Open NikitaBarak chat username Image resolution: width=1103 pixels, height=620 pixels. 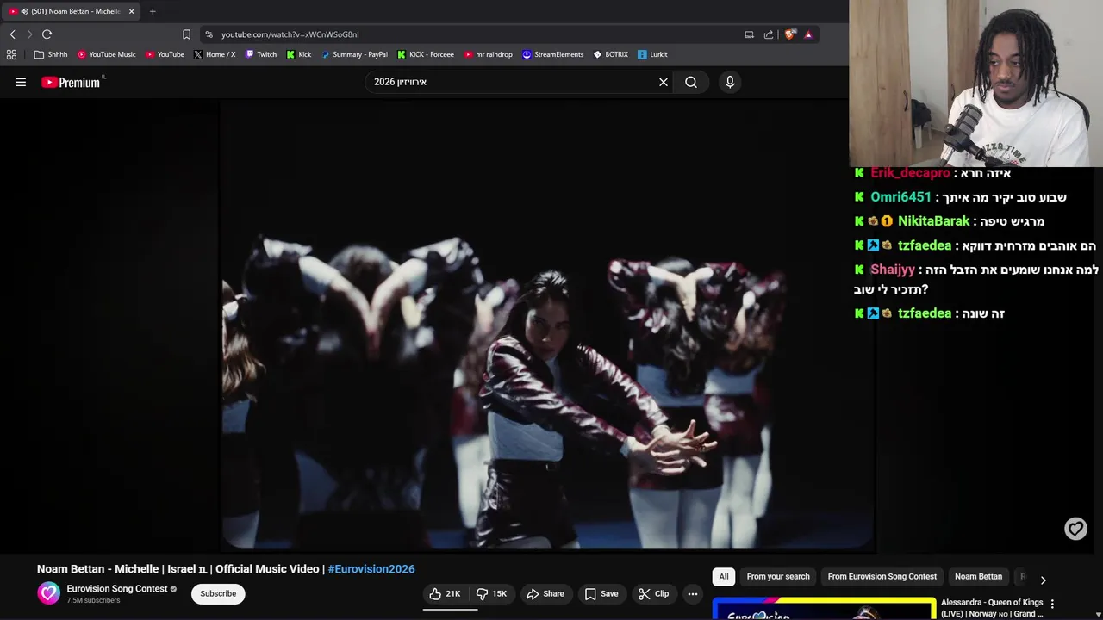coord(934,221)
